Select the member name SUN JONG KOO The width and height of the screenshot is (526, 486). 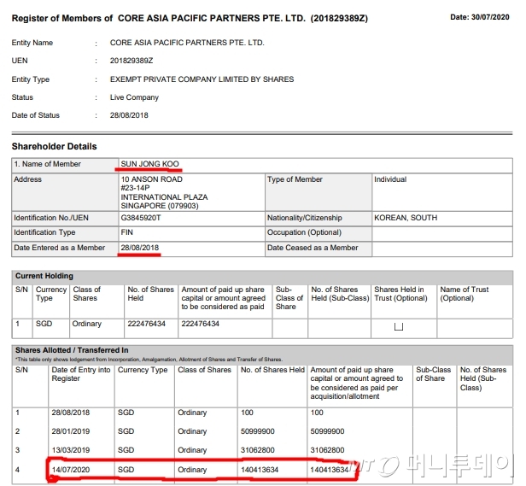149,164
